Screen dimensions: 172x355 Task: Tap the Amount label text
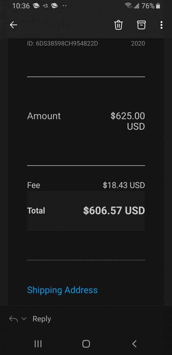click(44, 116)
